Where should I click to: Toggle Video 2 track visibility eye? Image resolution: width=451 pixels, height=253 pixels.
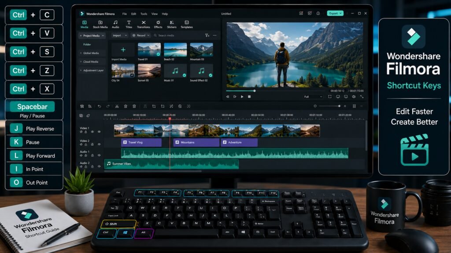tap(99, 144)
